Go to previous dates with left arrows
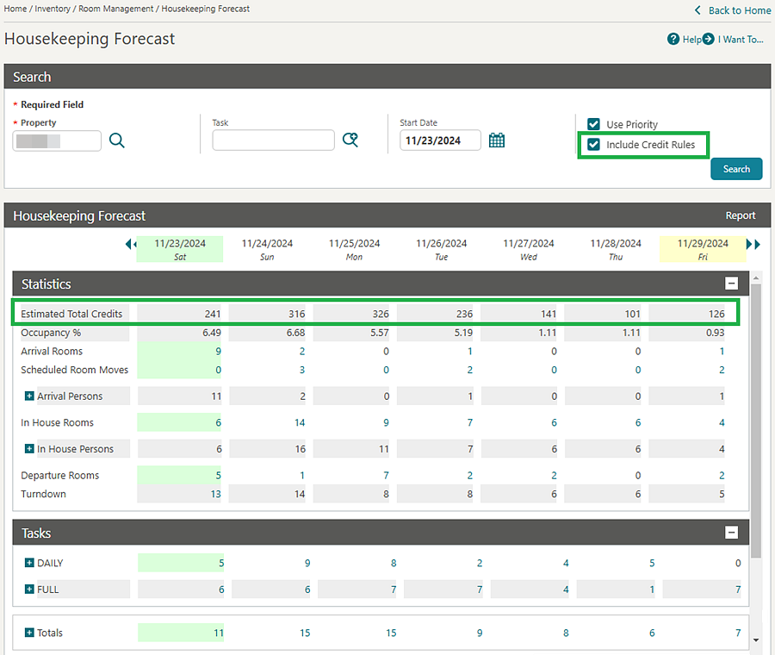775x655 pixels. 130,244
